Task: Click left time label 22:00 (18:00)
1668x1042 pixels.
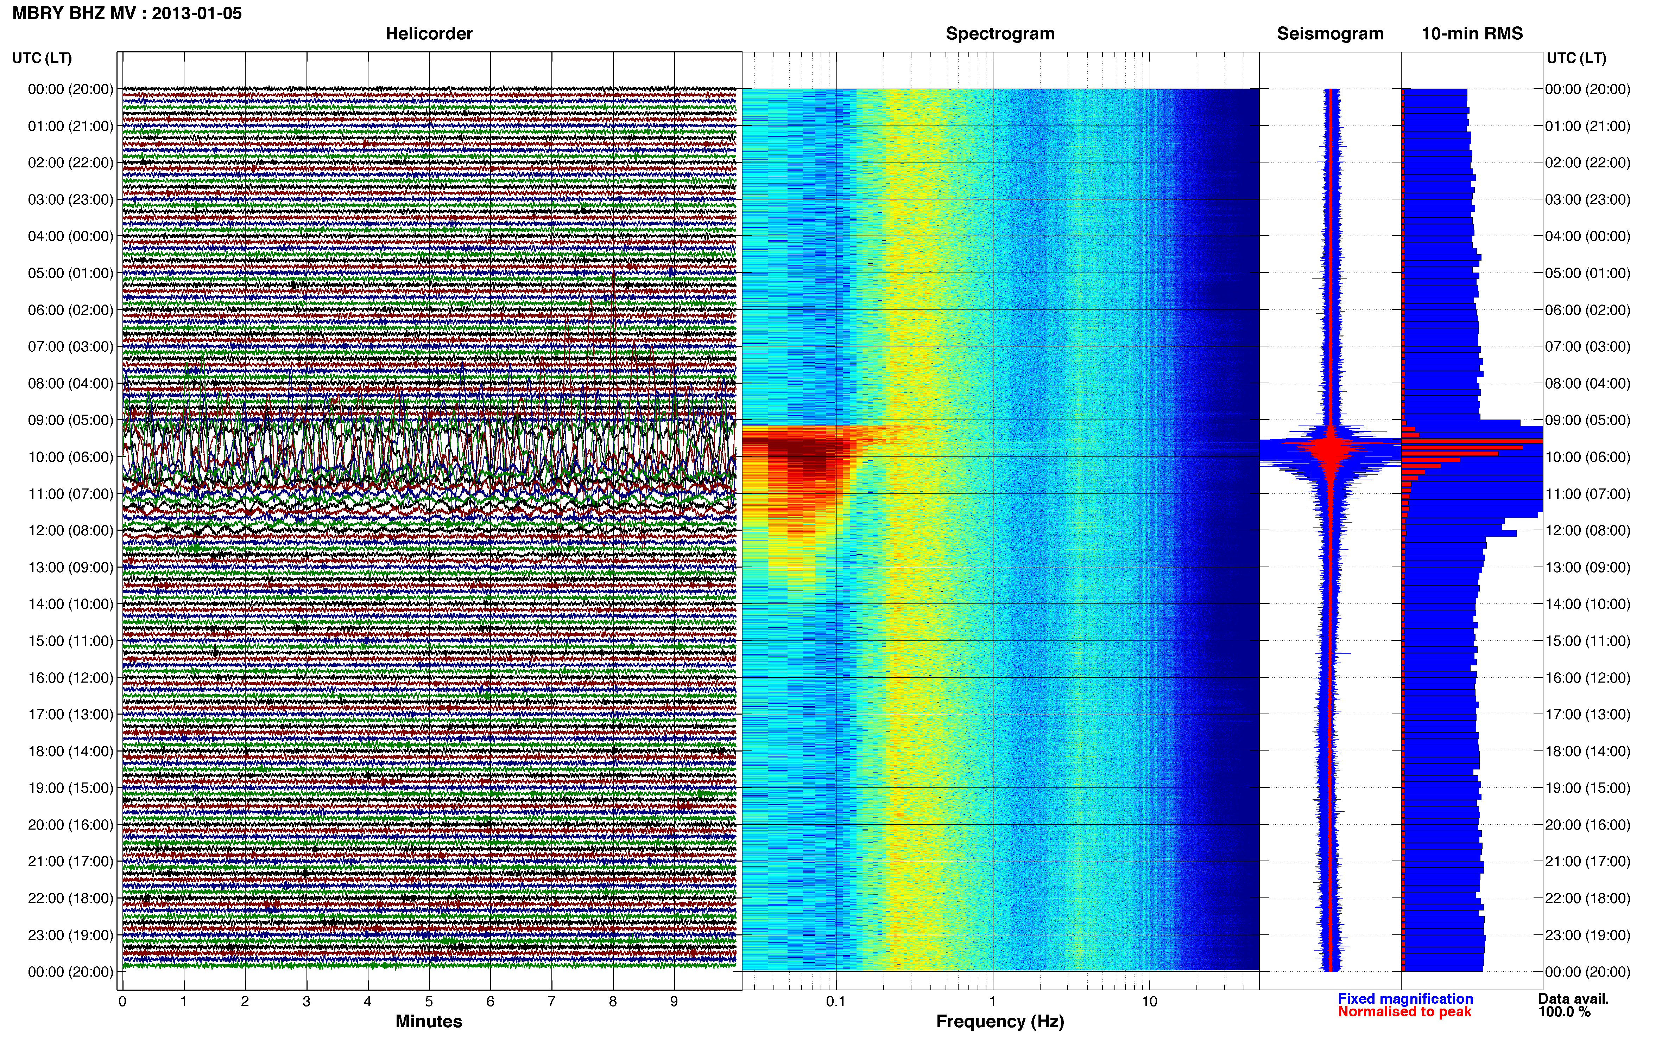Action: pos(70,899)
